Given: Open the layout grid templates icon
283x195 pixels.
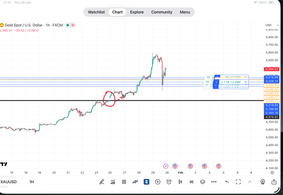Looking at the screenshot, I should point(124,182).
